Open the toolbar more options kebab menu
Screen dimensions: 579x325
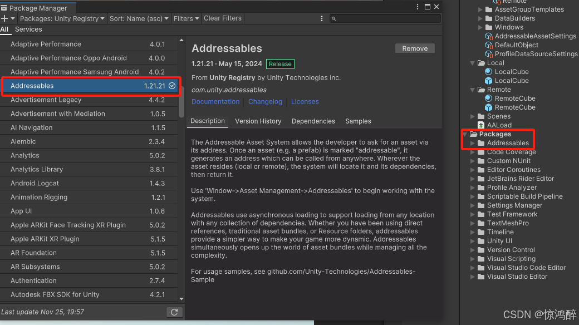pos(322,18)
